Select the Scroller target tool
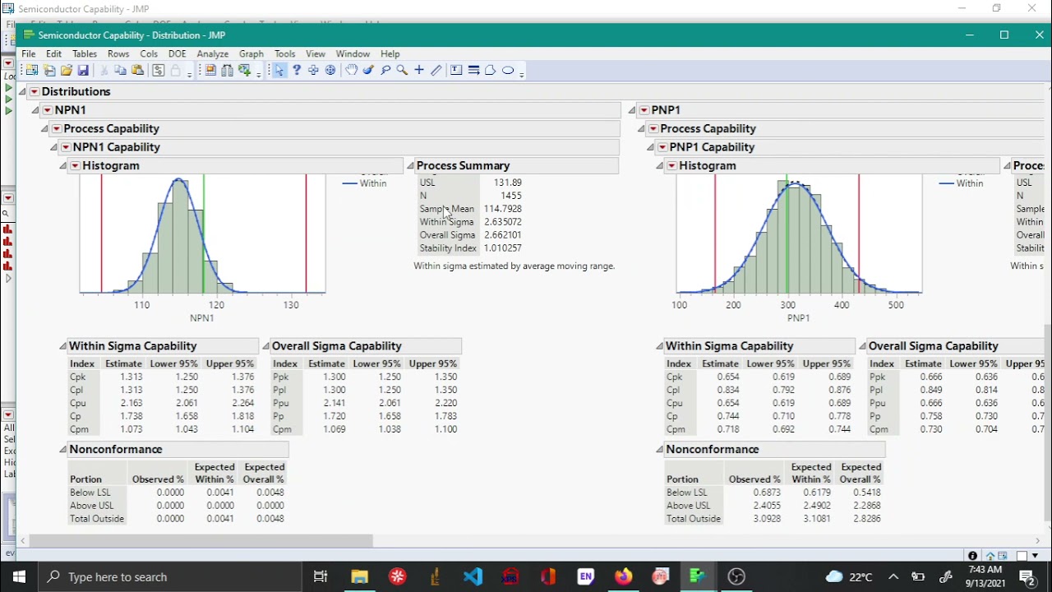Viewport: 1052px width, 592px height. pos(330,71)
